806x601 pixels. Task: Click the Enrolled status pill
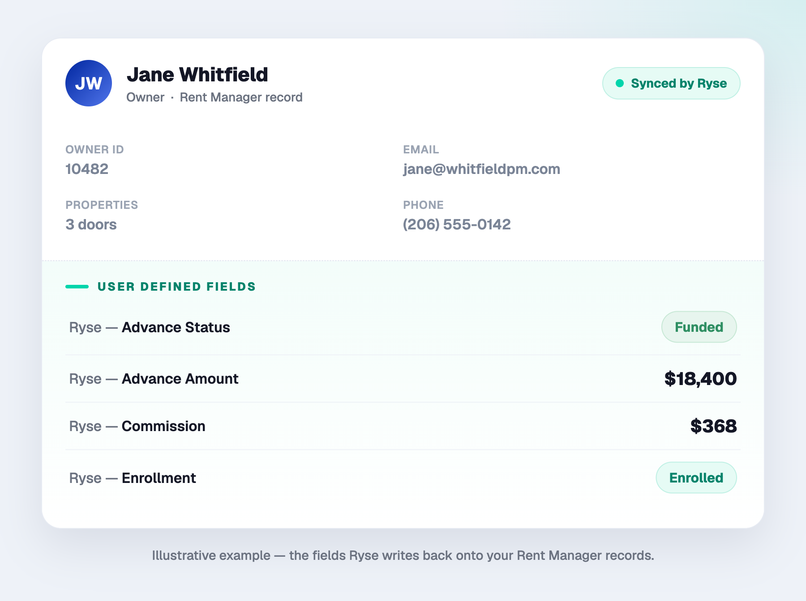pos(696,478)
